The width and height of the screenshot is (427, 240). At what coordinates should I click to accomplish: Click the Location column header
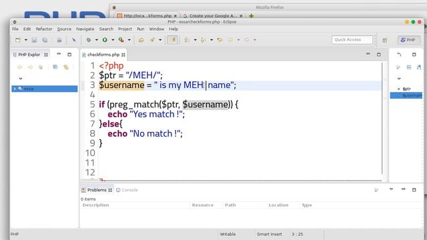click(278, 205)
